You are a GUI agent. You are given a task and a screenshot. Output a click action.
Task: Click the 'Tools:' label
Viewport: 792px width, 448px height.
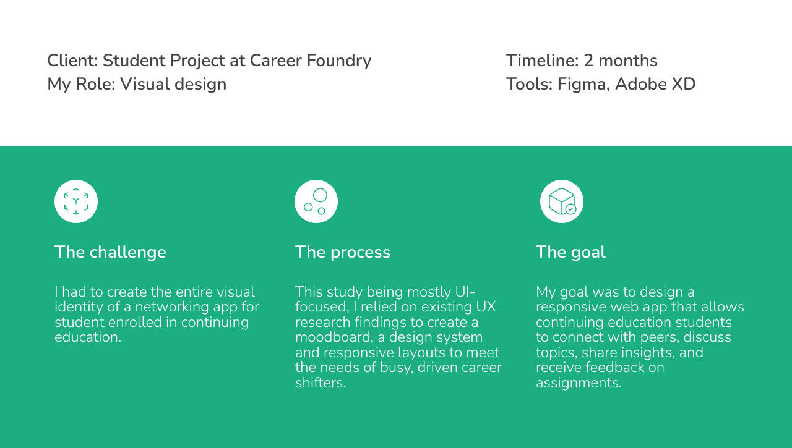tap(529, 84)
